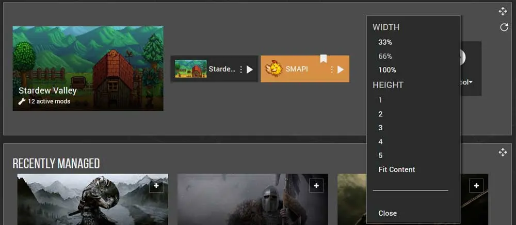This screenshot has width=516, height=225.
Task: Set dashlet height to 4
Action: tap(380, 142)
